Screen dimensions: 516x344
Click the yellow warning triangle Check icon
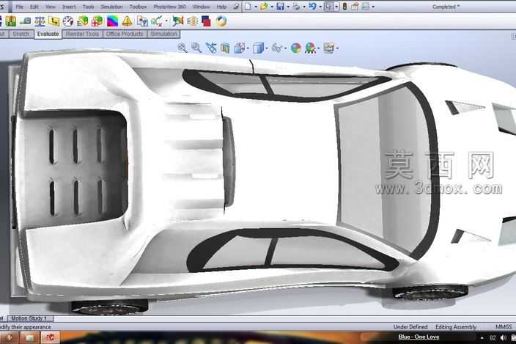click(x=127, y=21)
